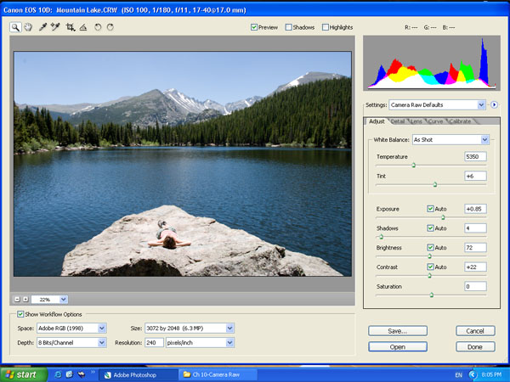
Task: Click the Tint slider handle
Action: [x=435, y=185]
